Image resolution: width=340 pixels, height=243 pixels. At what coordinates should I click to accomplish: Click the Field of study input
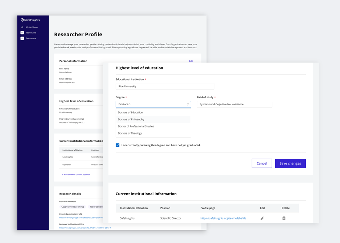pyautogui.click(x=234, y=104)
